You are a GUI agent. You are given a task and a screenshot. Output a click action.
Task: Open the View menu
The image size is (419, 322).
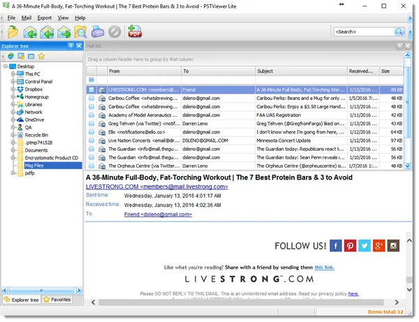[x=63, y=18]
